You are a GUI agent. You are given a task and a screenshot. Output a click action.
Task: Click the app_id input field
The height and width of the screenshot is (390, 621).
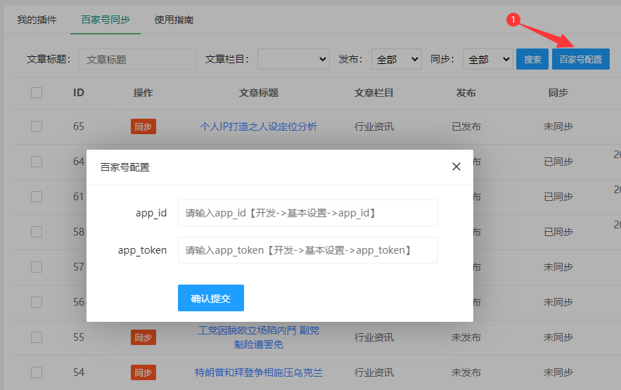click(x=308, y=213)
